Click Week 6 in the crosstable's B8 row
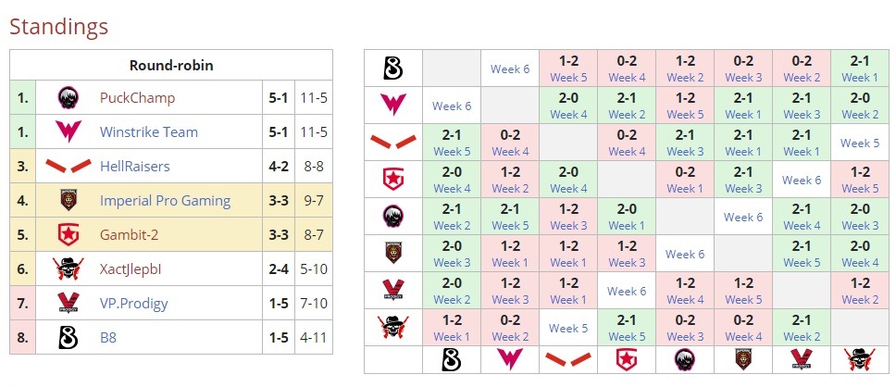The image size is (896, 387). click(510, 69)
